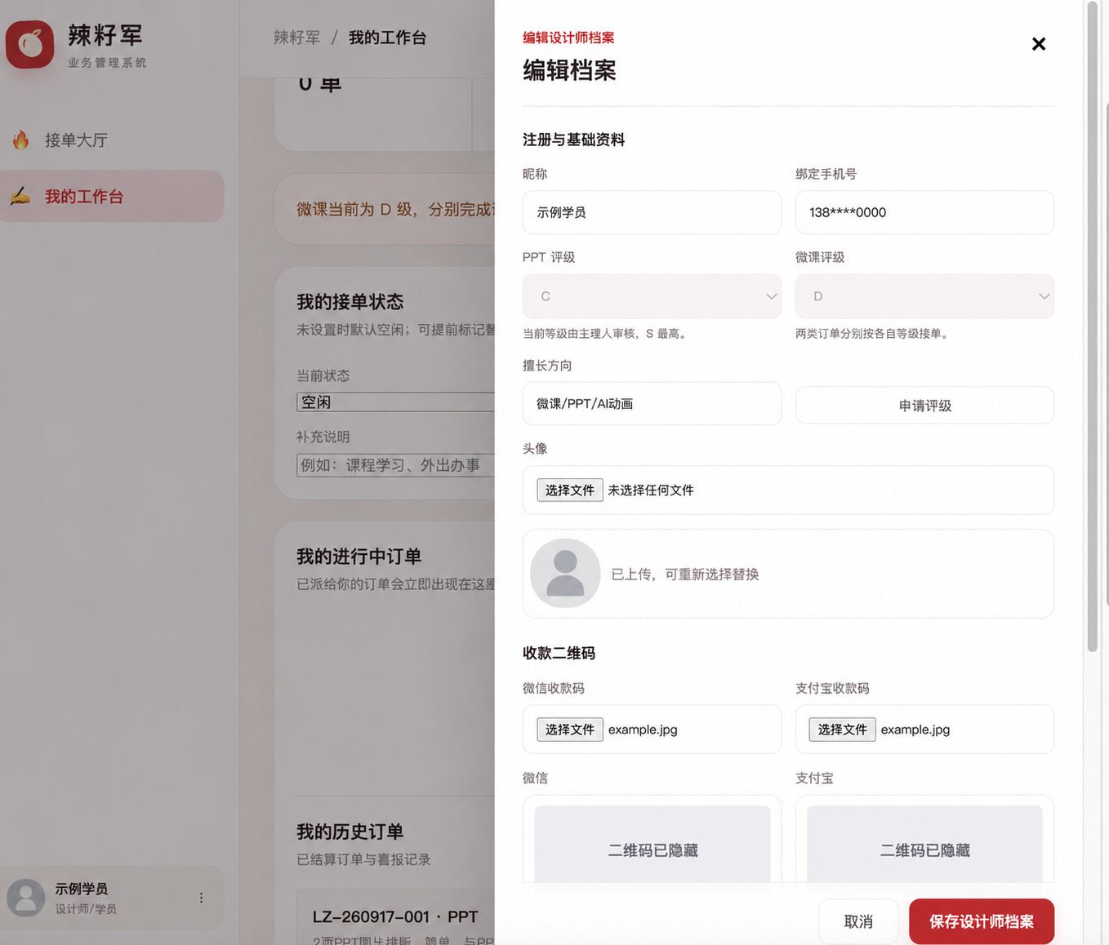The width and height of the screenshot is (1109, 945).
Task: Open the 微课评级 dropdown showing D
Action: click(924, 296)
